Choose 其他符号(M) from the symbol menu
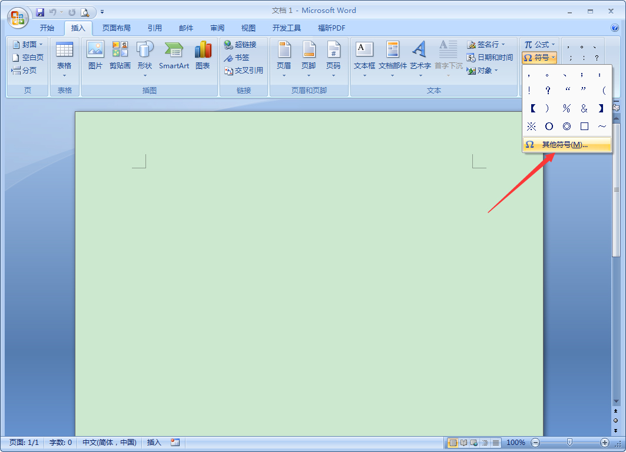 (564, 144)
